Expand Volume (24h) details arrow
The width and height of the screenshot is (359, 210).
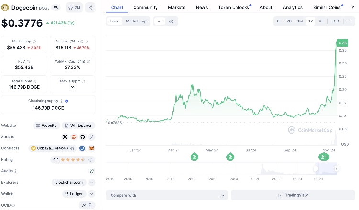[87, 42]
